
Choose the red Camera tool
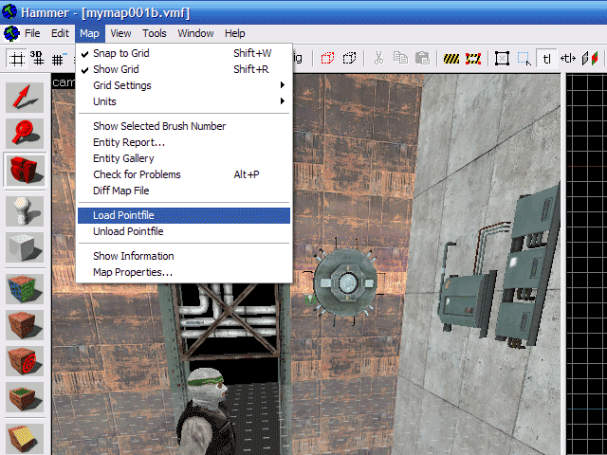[25, 172]
